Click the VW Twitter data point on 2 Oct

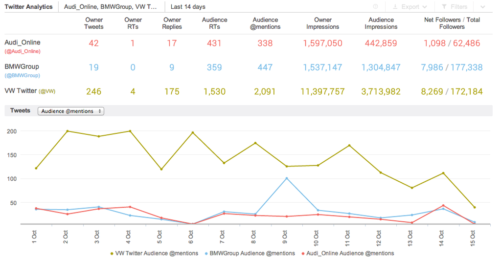click(67, 131)
